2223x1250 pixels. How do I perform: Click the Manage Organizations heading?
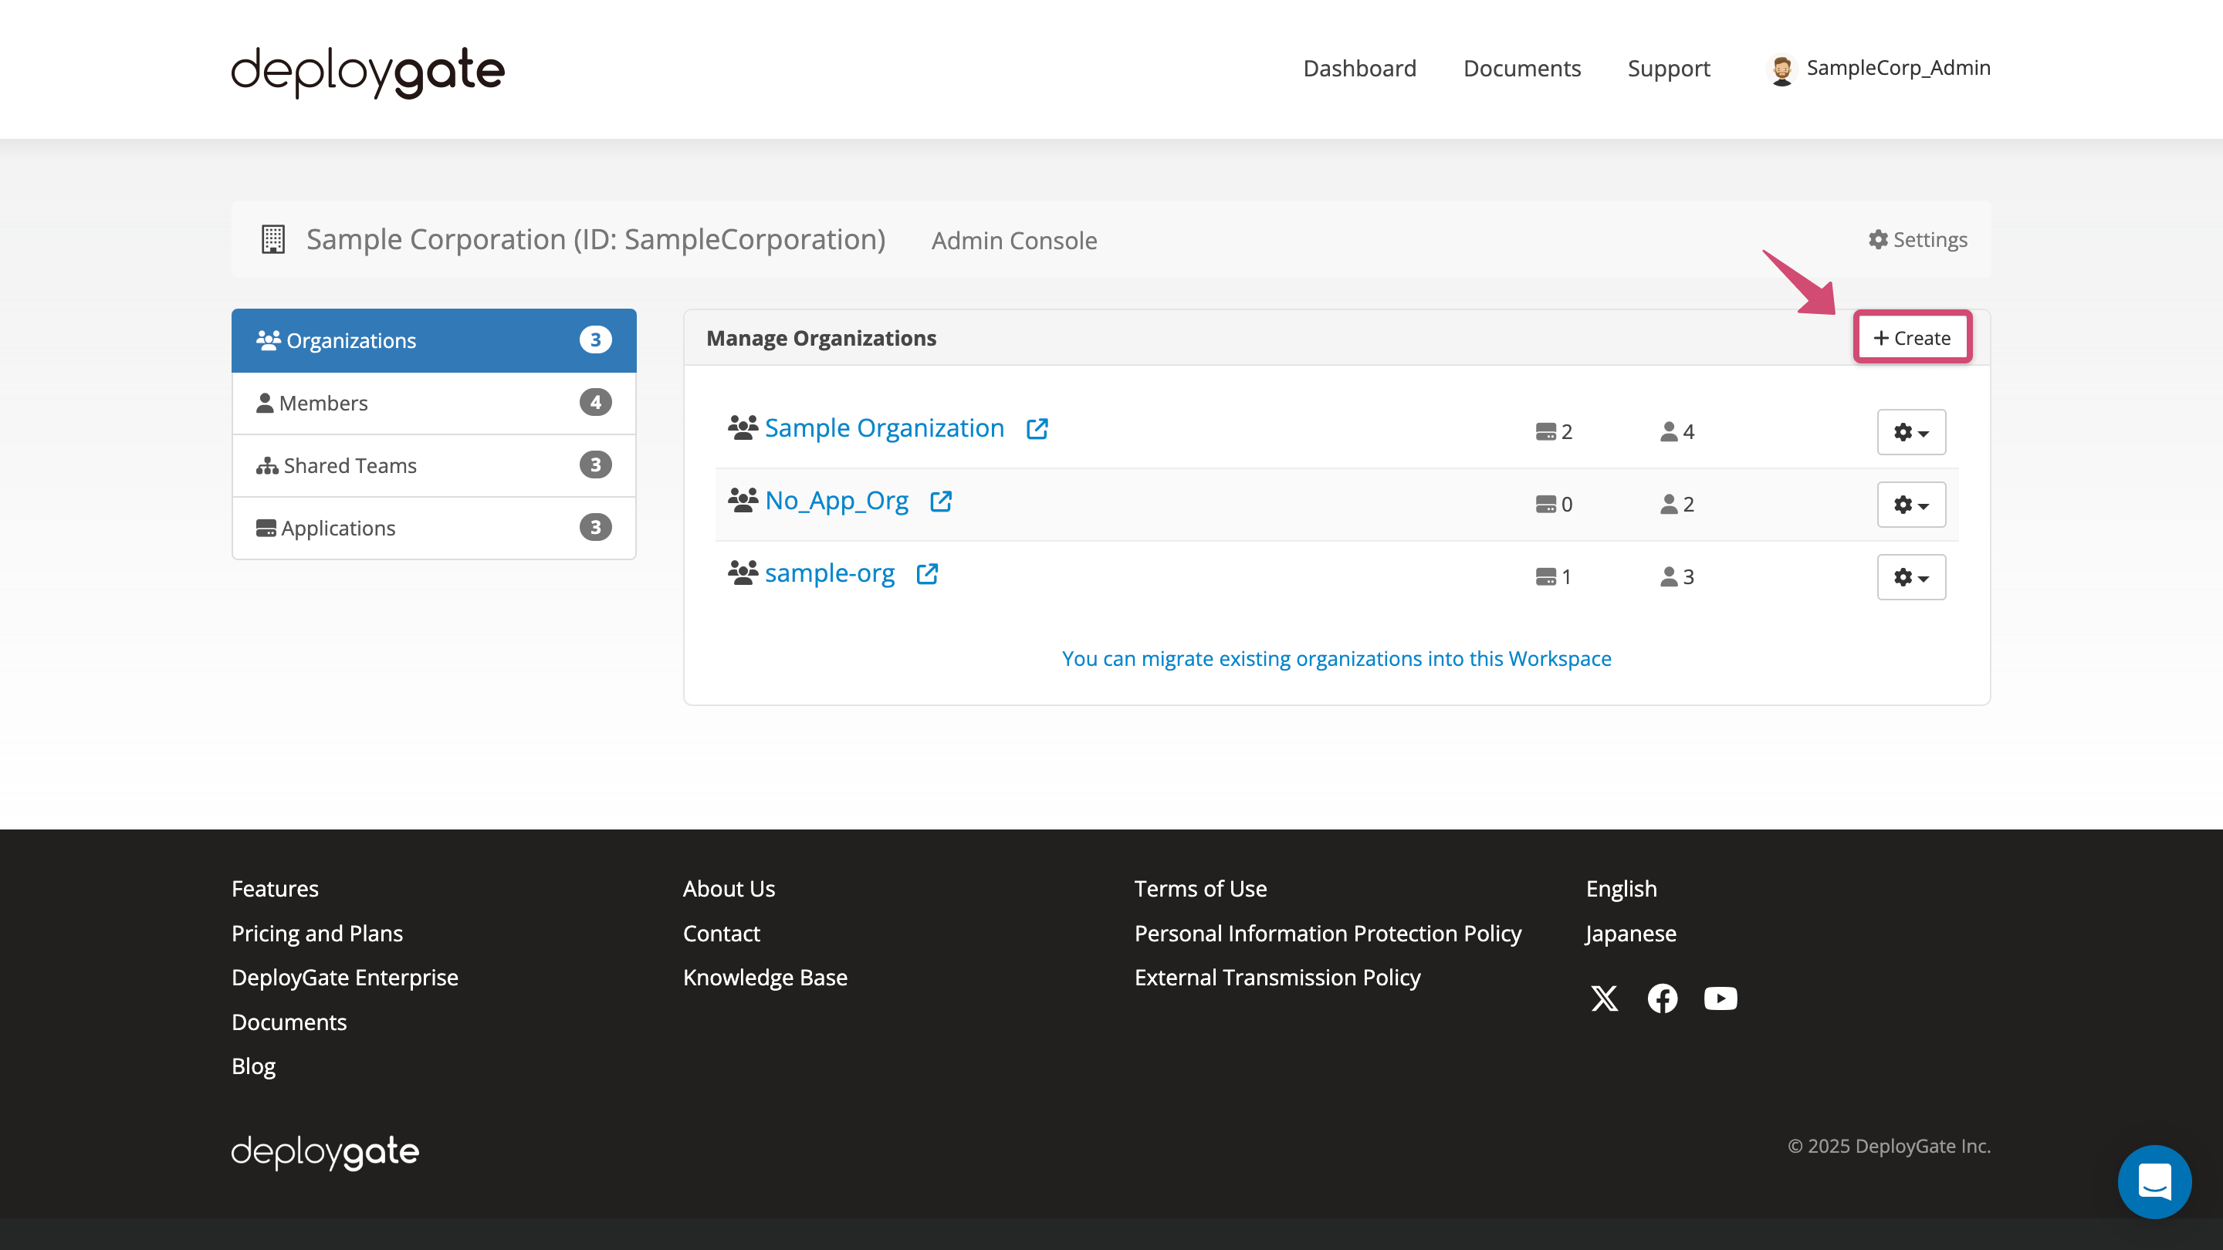821,338
